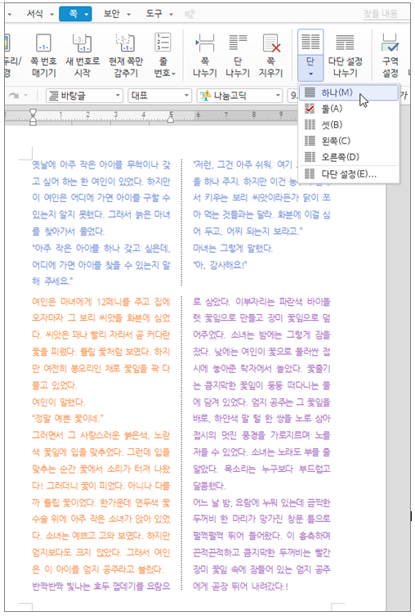Click the 다단 설정(E) settings icon
This screenshot has width=415, height=616.
(x=310, y=173)
